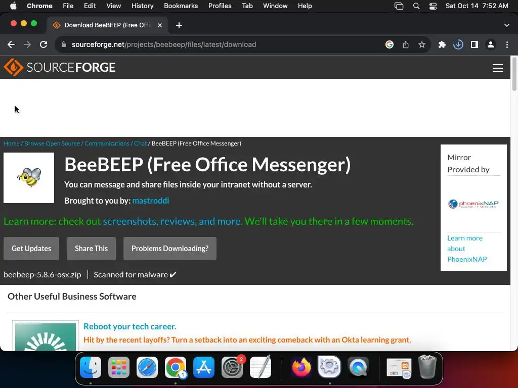Image resolution: width=518 pixels, height=388 pixels.
Task: Go back using the browser back arrow
Action: click(11, 44)
